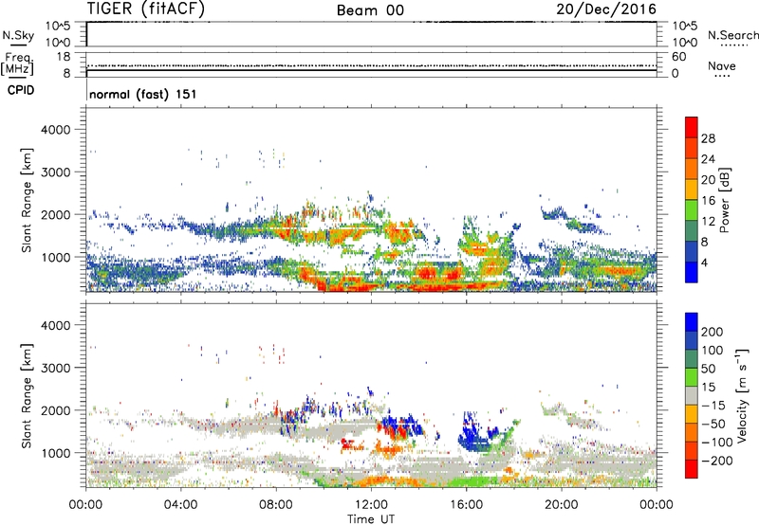Click the date '20/Dec/2016'
The height and width of the screenshot is (525, 759).
click(606, 9)
